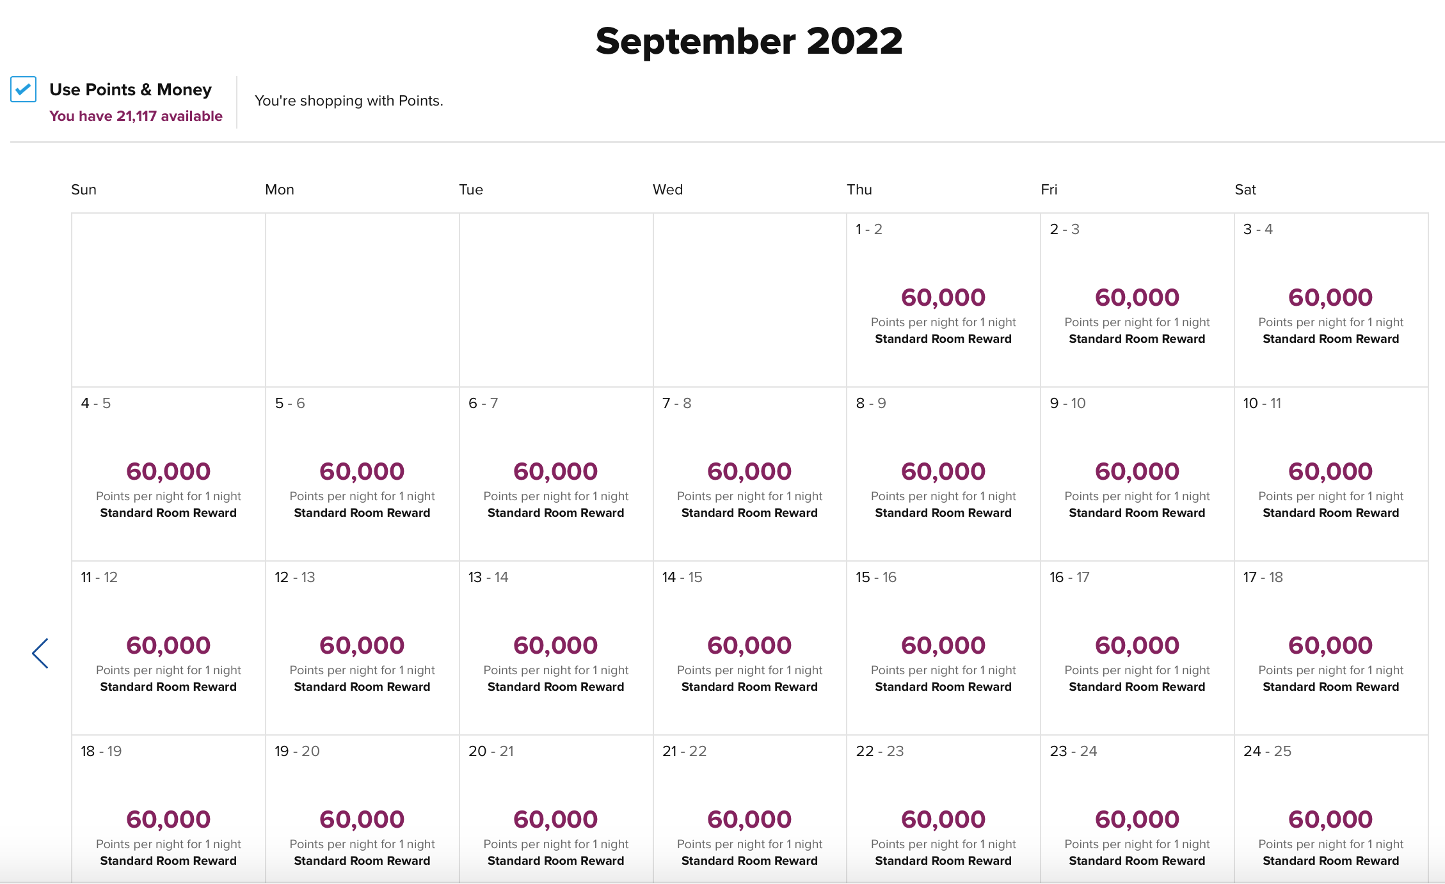The width and height of the screenshot is (1445, 884).
Task: Select September 1 - 2 night cell
Action: (x=943, y=300)
